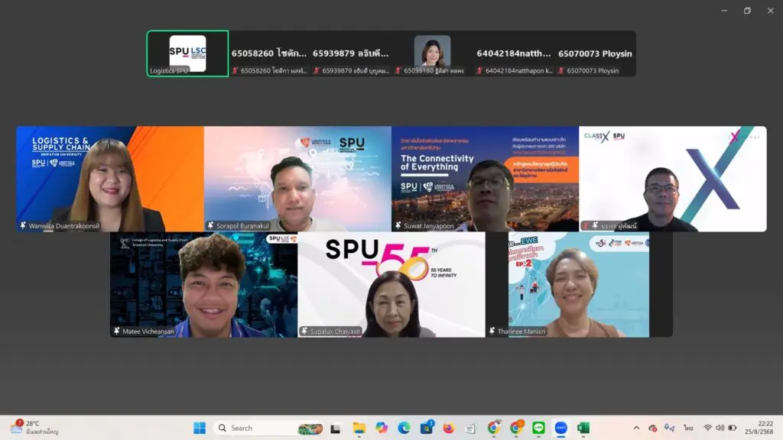Open File Explorer from the taskbar
This screenshot has width=783, height=440.
tap(359, 428)
